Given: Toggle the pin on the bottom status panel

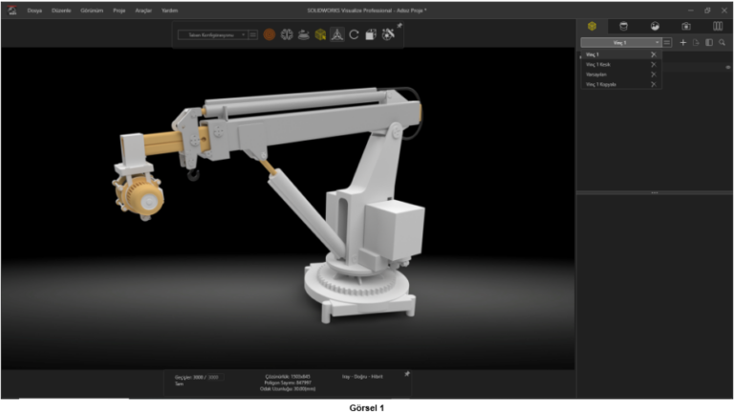Looking at the screenshot, I should pyautogui.click(x=406, y=374).
